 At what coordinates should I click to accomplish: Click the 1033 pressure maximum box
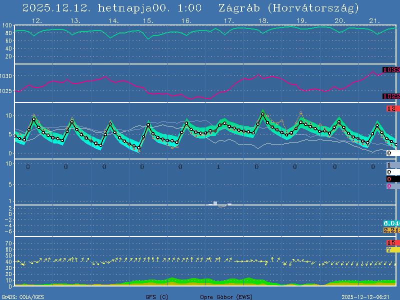coord(391,70)
